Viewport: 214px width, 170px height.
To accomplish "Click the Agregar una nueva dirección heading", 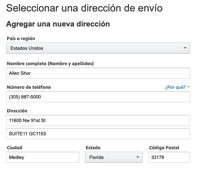I will tap(58, 24).
